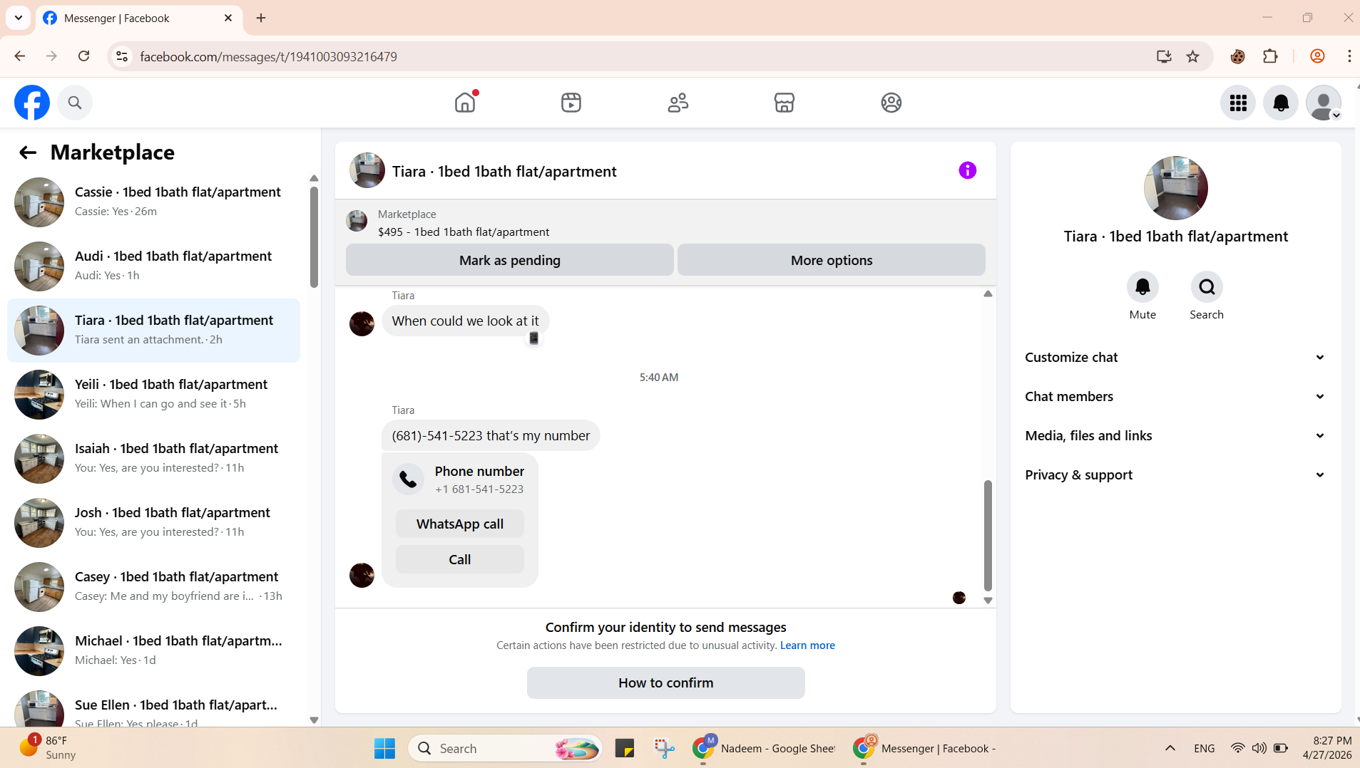Reload the Messenger page
This screenshot has height=768, width=1360.
coord(84,56)
